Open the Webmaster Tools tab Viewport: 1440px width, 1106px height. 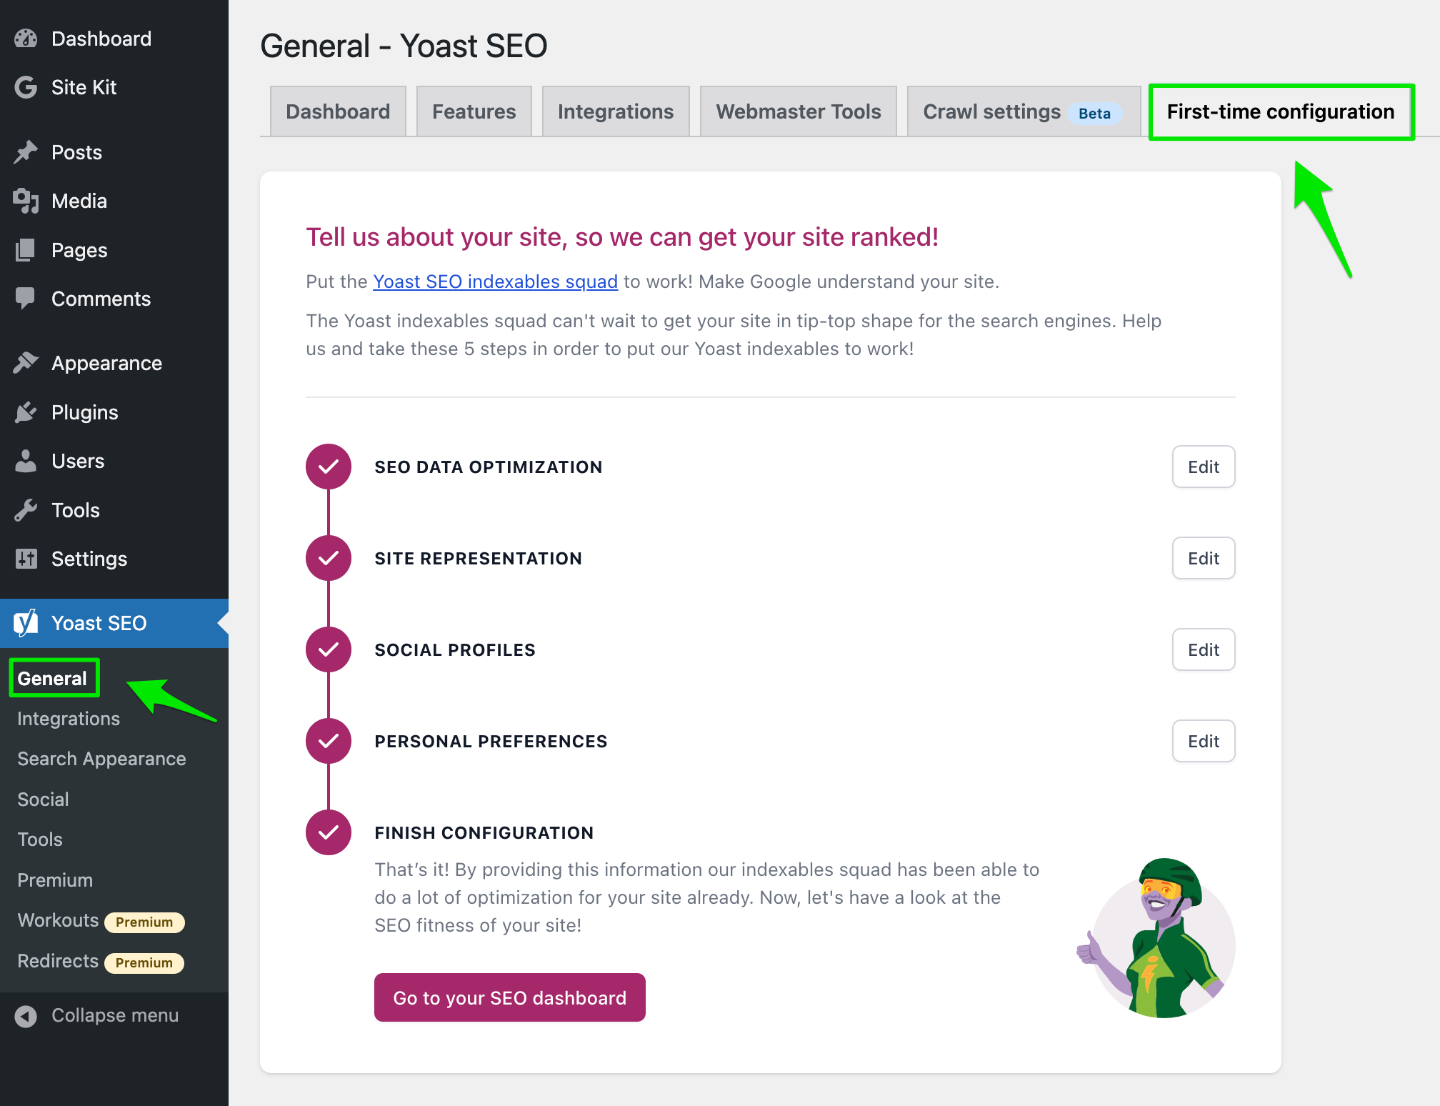coord(798,111)
